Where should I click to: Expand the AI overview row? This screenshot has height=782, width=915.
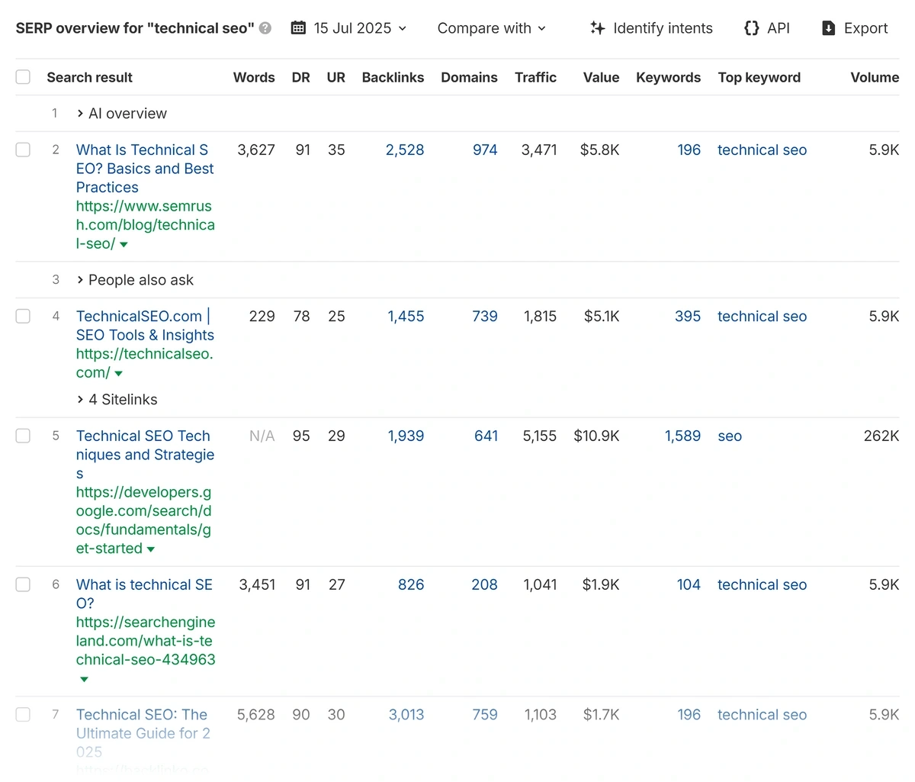click(x=122, y=114)
